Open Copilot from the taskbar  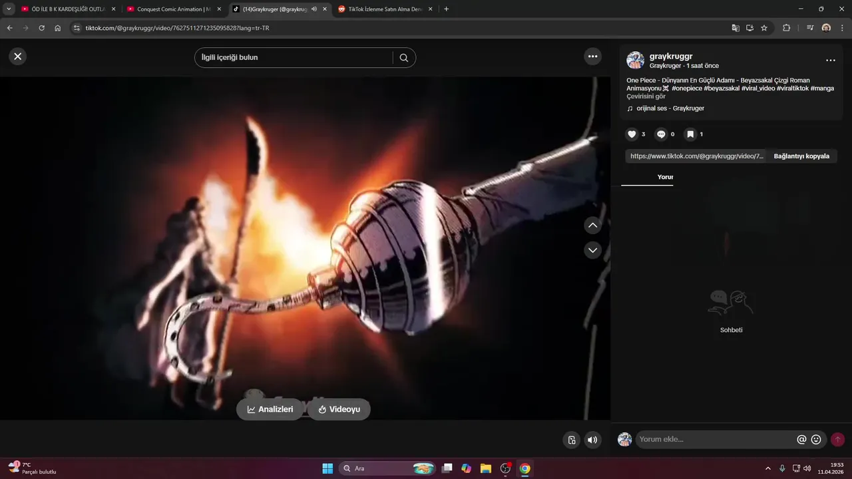pos(467,468)
